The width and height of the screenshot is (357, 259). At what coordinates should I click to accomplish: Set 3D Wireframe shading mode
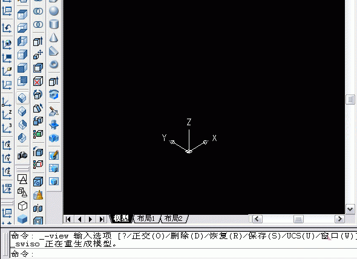click(22, 192)
